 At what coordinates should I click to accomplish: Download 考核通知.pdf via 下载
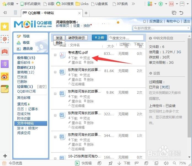[x=73, y=58]
